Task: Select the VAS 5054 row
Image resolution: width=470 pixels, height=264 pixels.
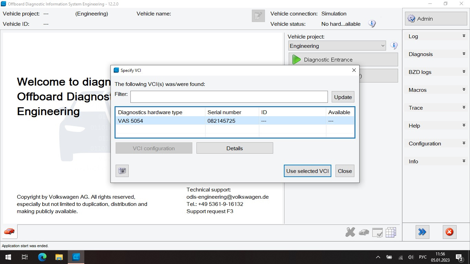Action: tap(235, 121)
